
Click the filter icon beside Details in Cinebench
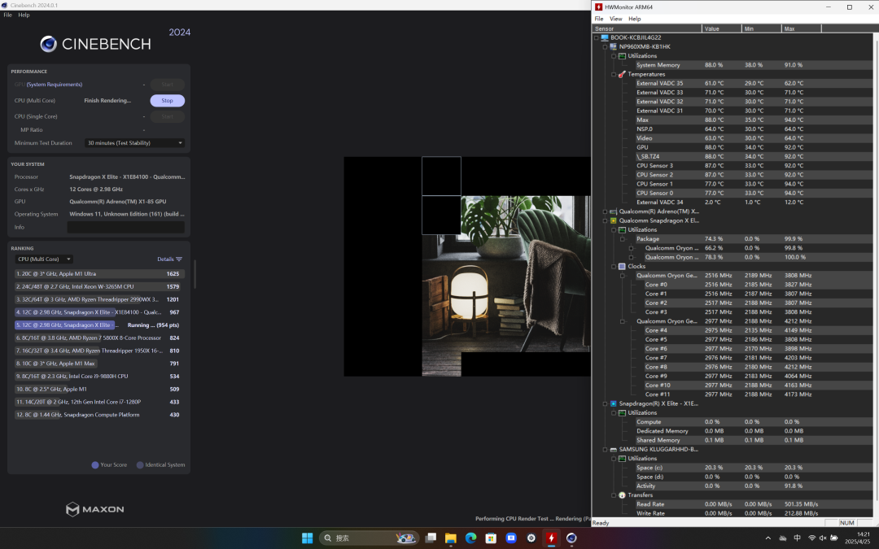[179, 259]
